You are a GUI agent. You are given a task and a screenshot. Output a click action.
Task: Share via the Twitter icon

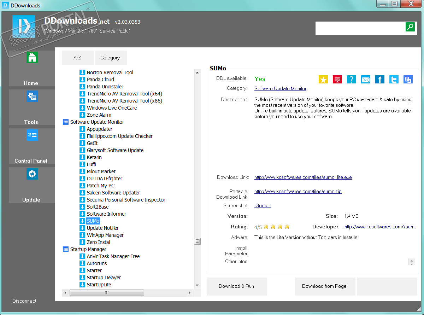click(x=394, y=79)
